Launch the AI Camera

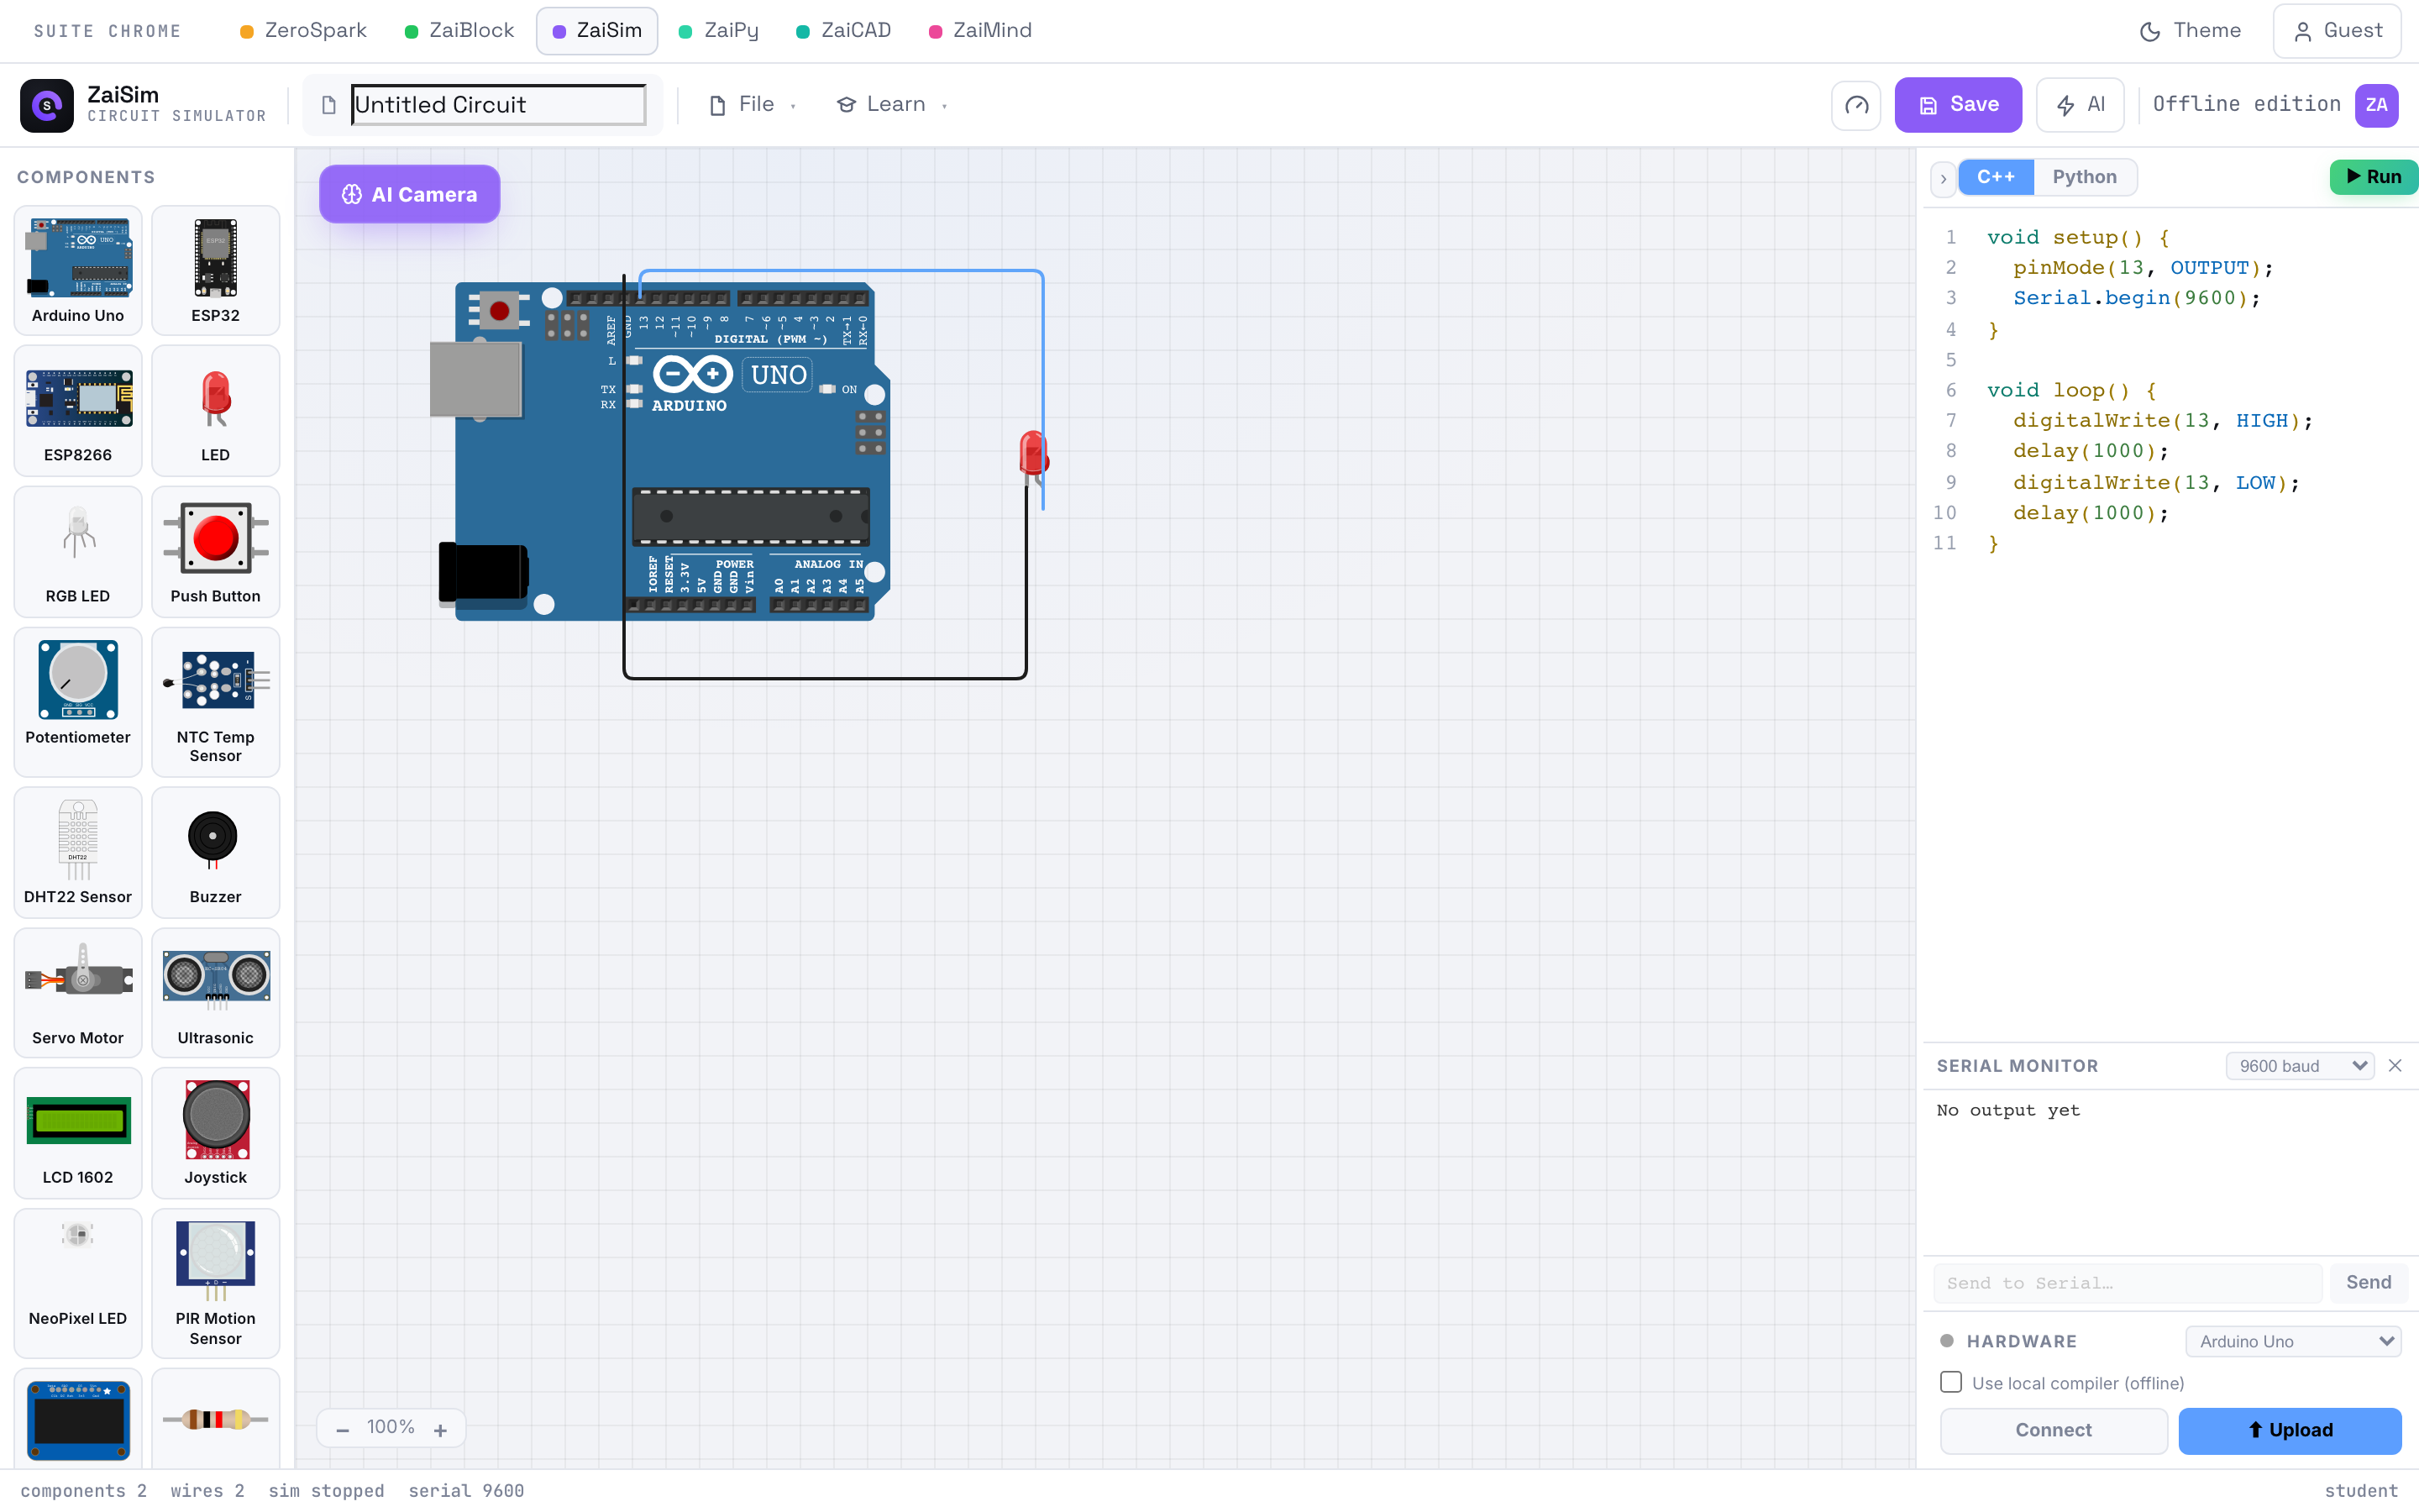(x=410, y=194)
